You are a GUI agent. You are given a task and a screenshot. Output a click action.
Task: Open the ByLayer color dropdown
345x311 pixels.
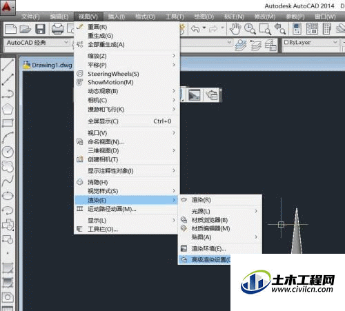[310, 43]
